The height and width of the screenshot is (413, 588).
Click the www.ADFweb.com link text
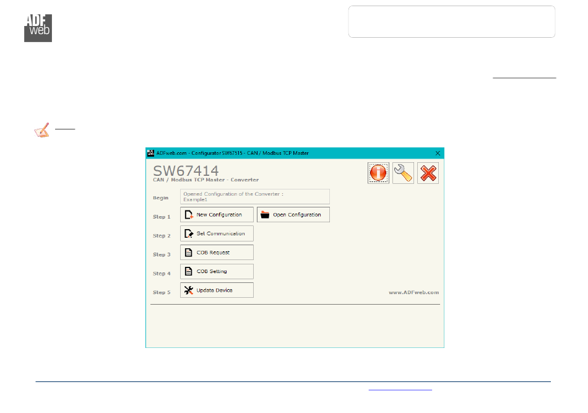point(413,292)
